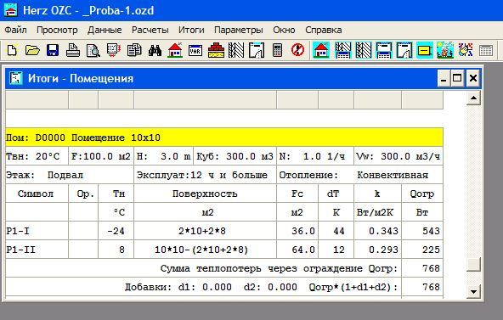Image resolution: width=503 pixels, height=320 pixels.
Task: Click the Конвективная heating value
Action: click(x=393, y=175)
